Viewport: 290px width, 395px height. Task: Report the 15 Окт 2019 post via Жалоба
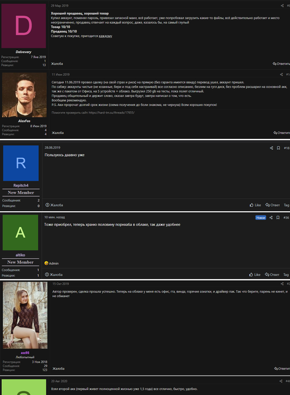tap(58, 368)
